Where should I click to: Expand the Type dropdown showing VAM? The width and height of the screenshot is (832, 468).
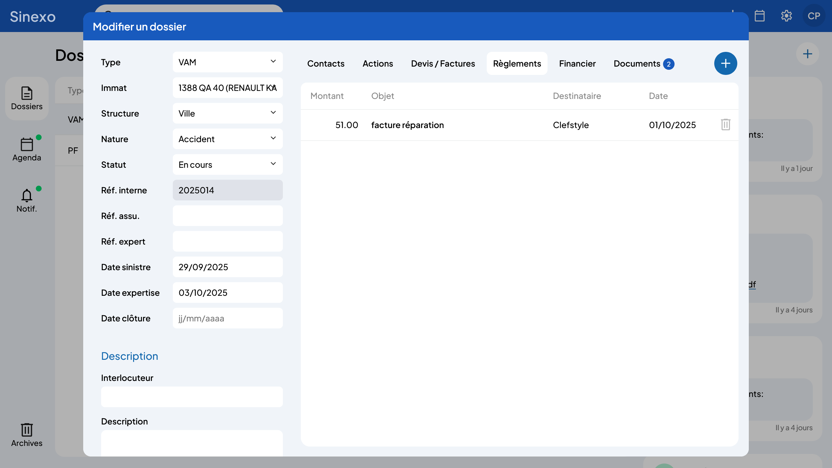(228, 62)
